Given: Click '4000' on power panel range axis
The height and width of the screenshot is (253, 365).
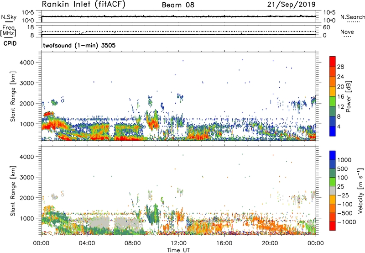Looking at the screenshot, I should click(x=27, y=63).
